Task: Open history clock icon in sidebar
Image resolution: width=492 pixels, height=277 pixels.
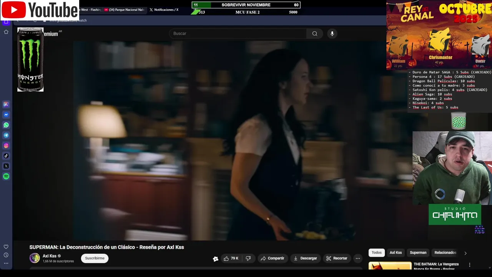Action: point(6,255)
